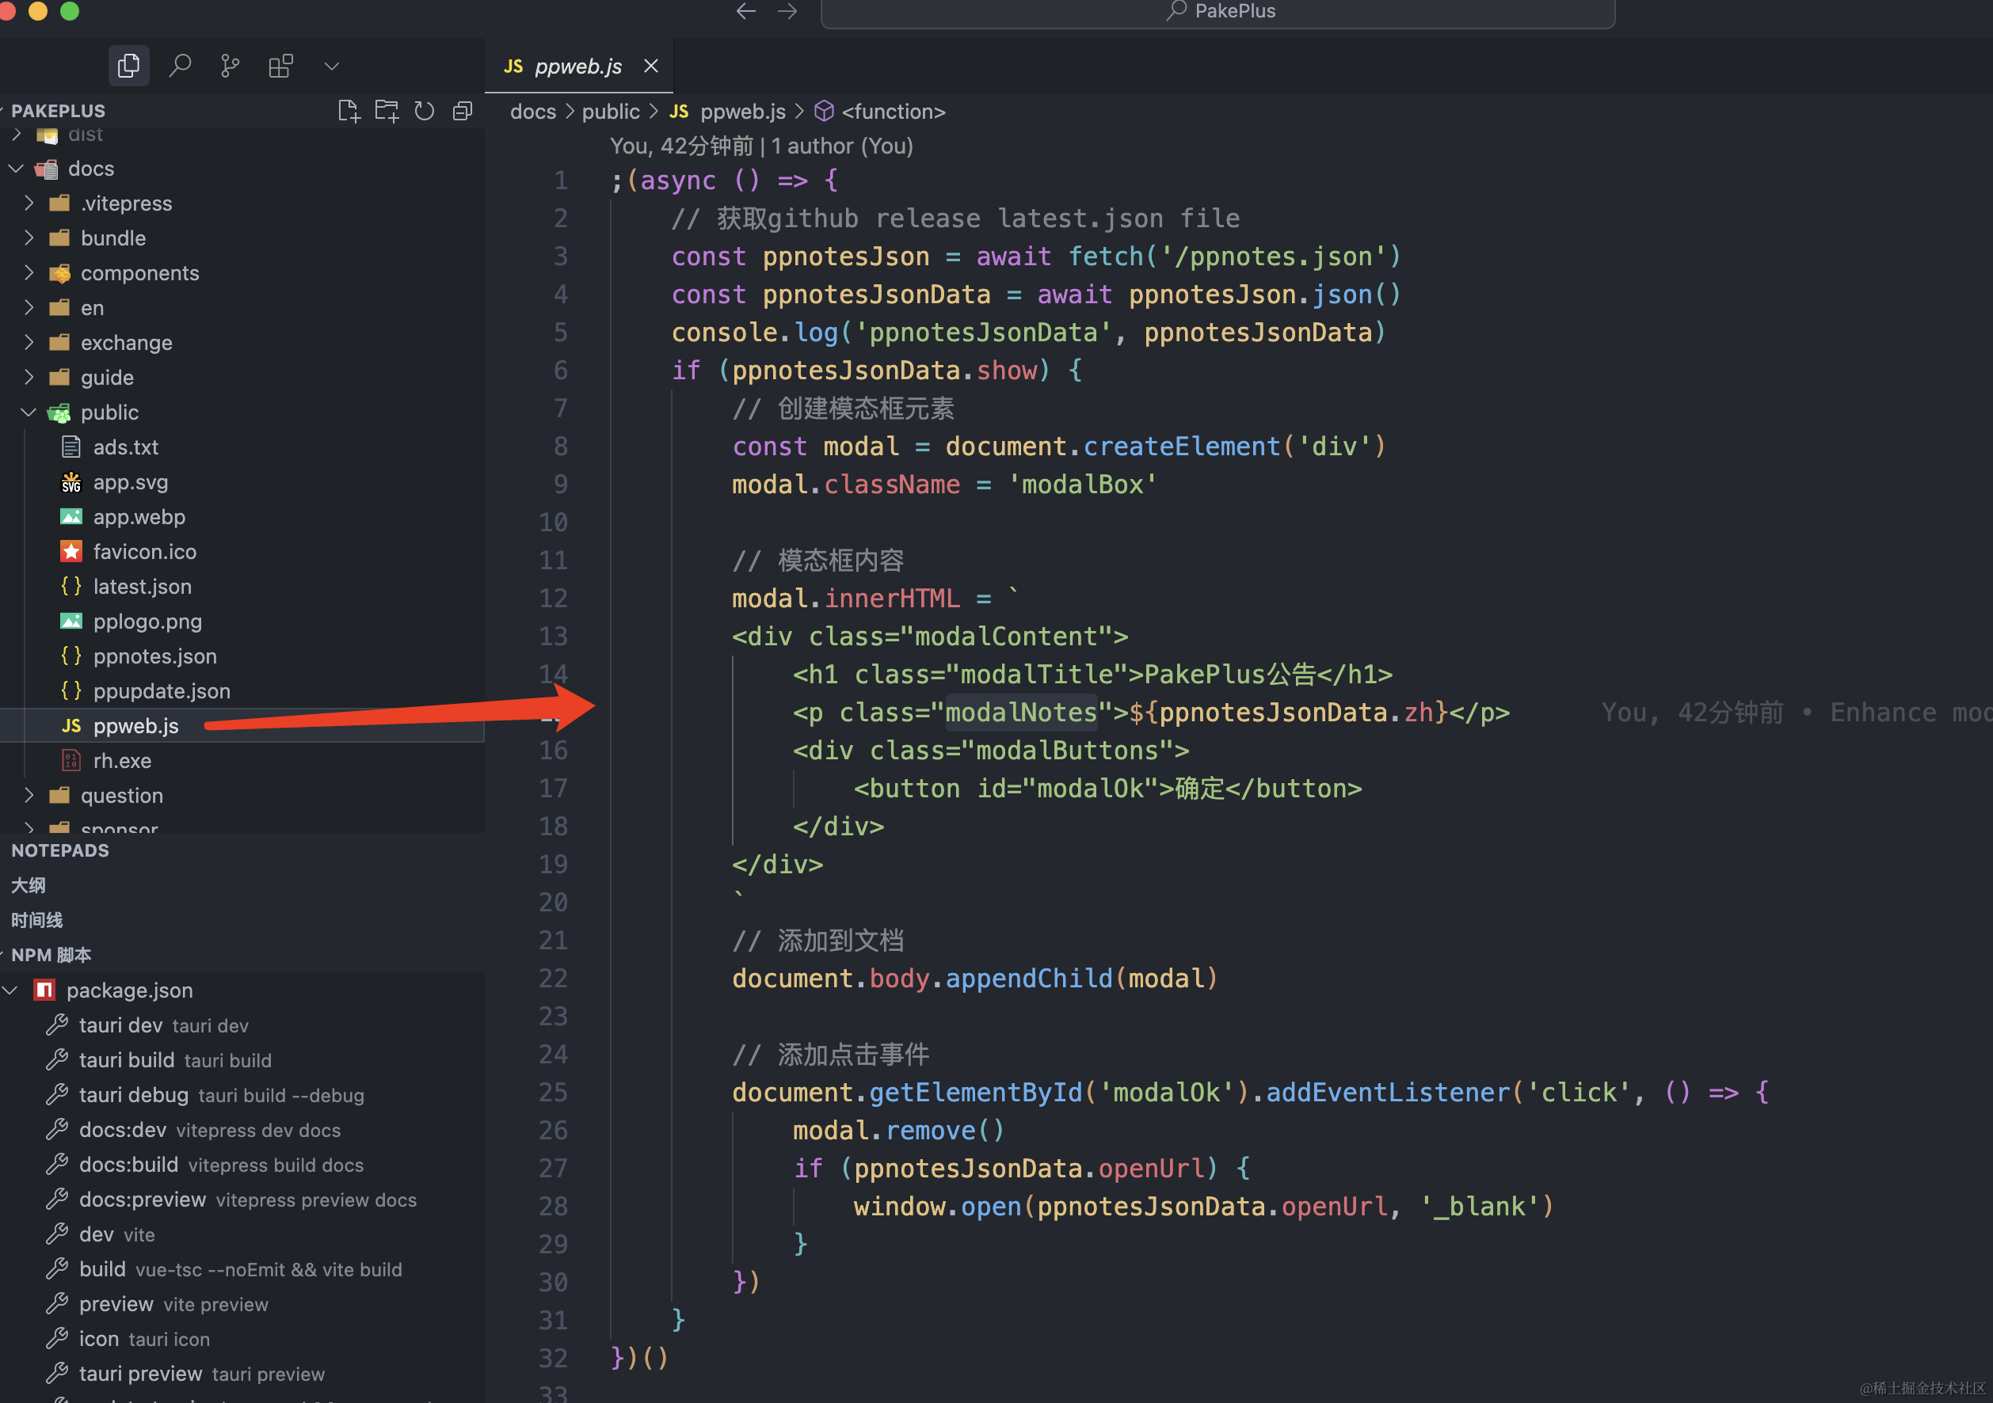Refresh the explorer file tree
Image resolution: width=1993 pixels, height=1403 pixels.
425,111
